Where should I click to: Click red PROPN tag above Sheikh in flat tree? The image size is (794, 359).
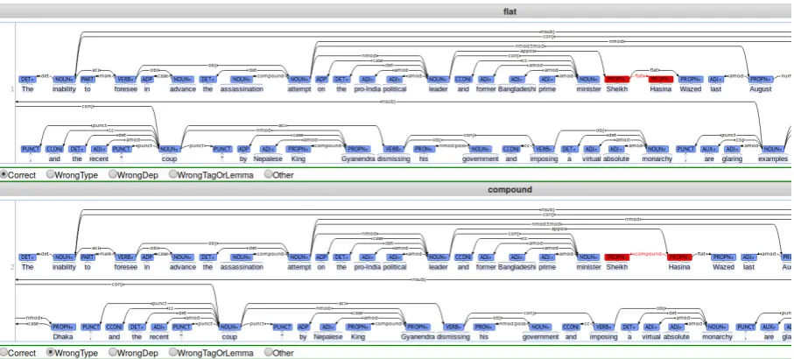pyautogui.click(x=617, y=80)
